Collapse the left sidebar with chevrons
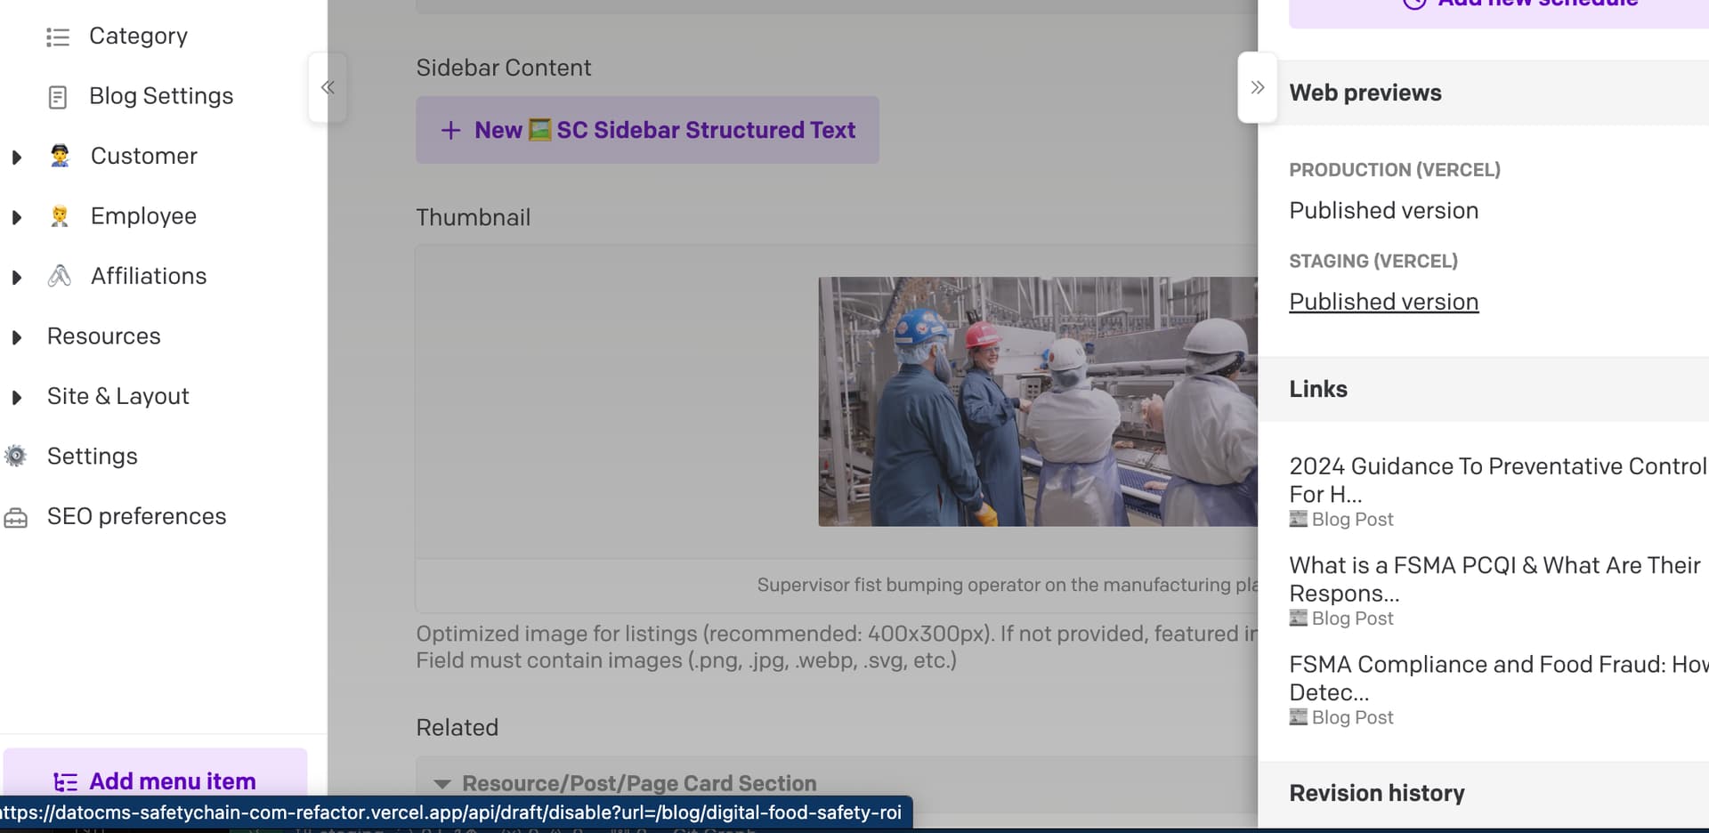The height and width of the screenshot is (833, 1709). [328, 87]
